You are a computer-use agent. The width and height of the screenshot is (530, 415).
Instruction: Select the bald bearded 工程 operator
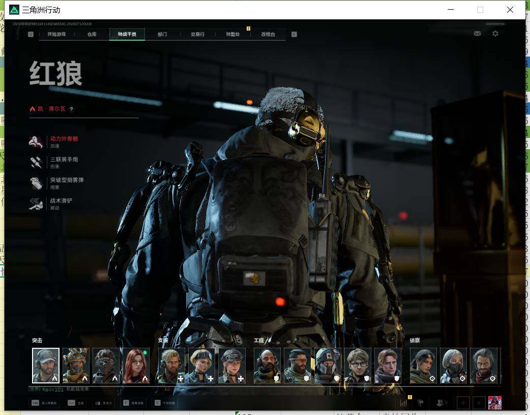coord(267,366)
